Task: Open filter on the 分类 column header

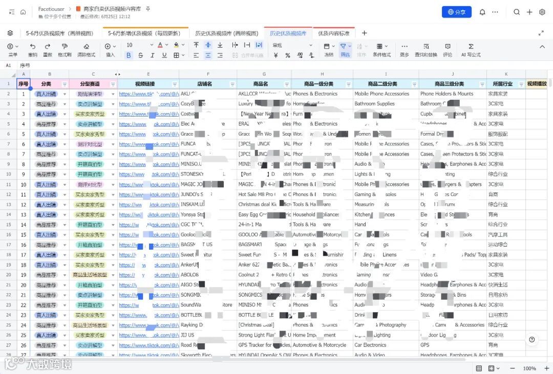Action: pos(65,84)
